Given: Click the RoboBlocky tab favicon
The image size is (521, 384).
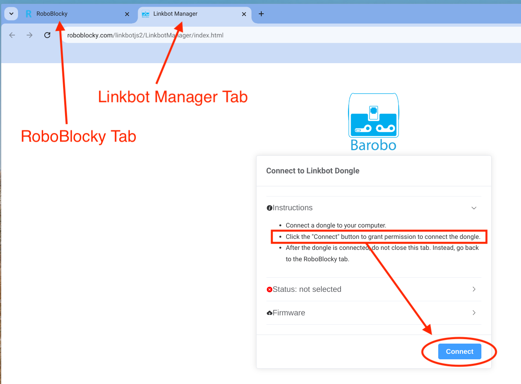Looking at the screenshot, I should 29,14.
